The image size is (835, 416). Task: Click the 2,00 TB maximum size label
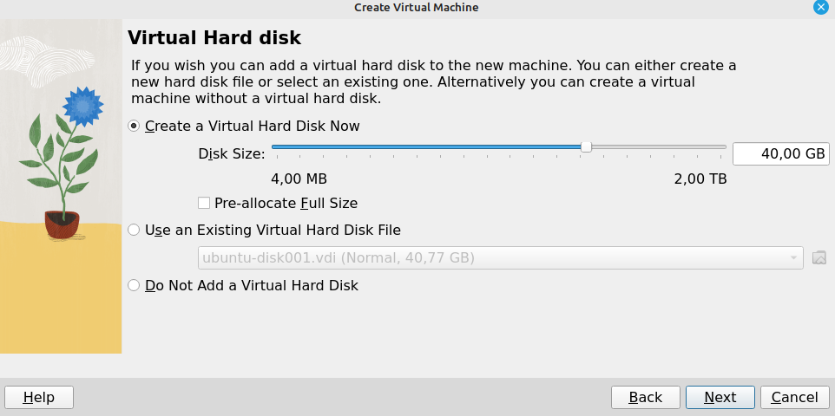point(700,179)
